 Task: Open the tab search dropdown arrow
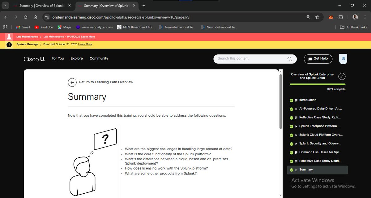pyautogui.click(x=6, y=6)
